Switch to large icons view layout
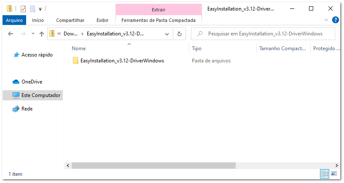This screenshot has height=183, width=344. click(x=334, y=174)
